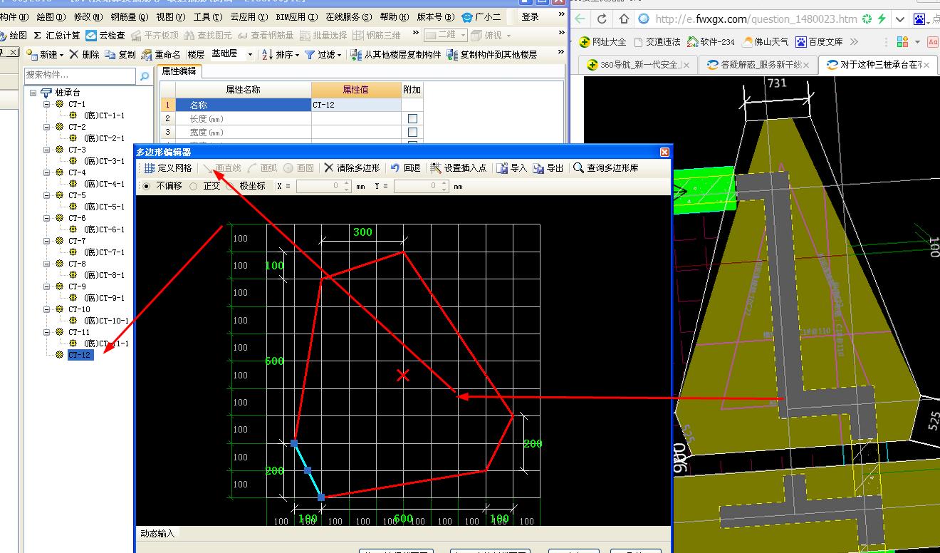The width and height of the screenshot is (940, 553).
Task: Click the 汇总计算 sum calculation tool
Action: [x=57, y=35]
